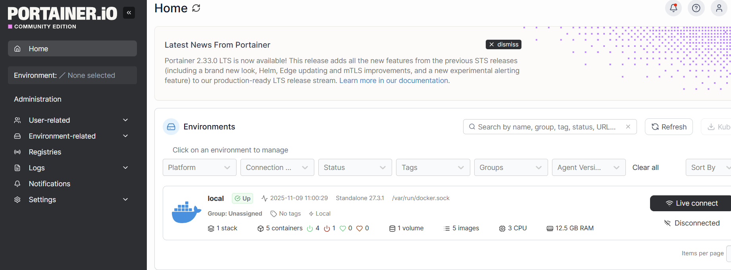The image size is (731, 270).
Task: Open Logs sidebar item
Action: [72, 168]
